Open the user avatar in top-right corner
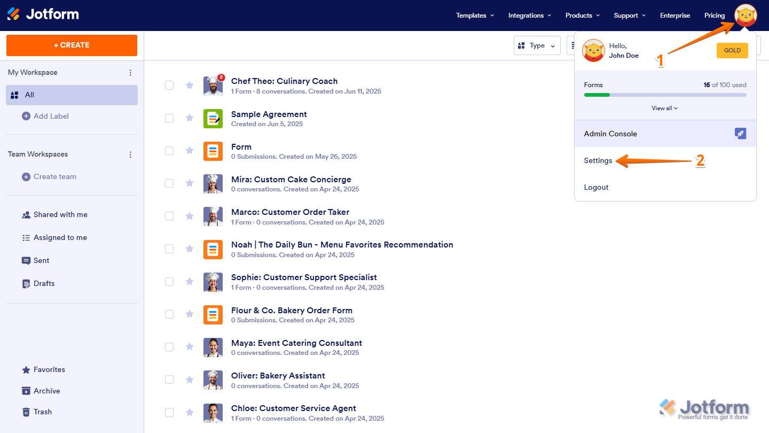 (x=745, y=16)
